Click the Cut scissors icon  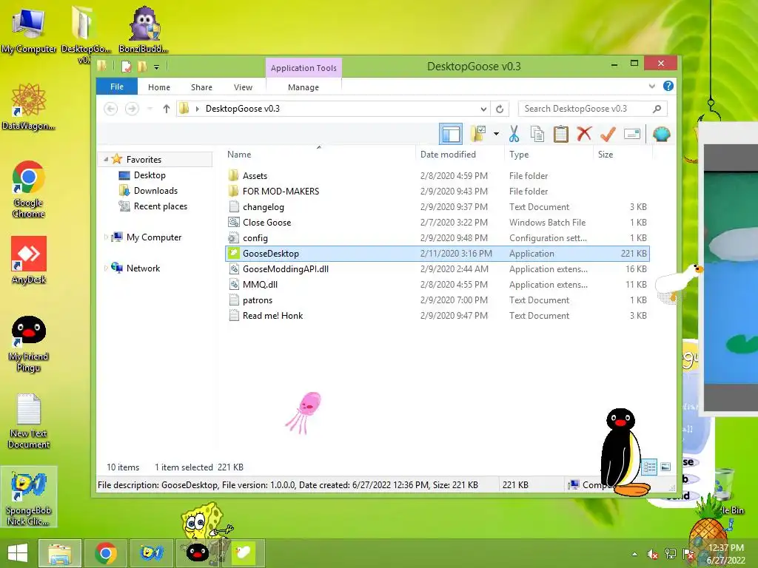[514, 135]
